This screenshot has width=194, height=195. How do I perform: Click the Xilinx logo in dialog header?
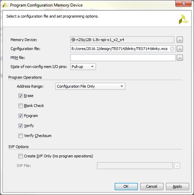coord(184,19)
